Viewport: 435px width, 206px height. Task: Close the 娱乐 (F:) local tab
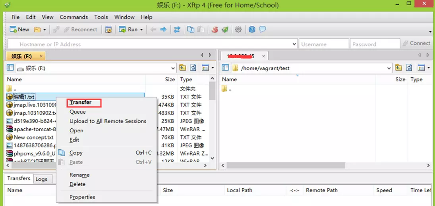(x=41, y=56)
